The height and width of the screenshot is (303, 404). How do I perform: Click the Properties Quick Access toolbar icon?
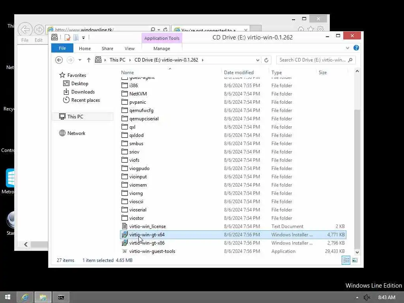(67, 37)
